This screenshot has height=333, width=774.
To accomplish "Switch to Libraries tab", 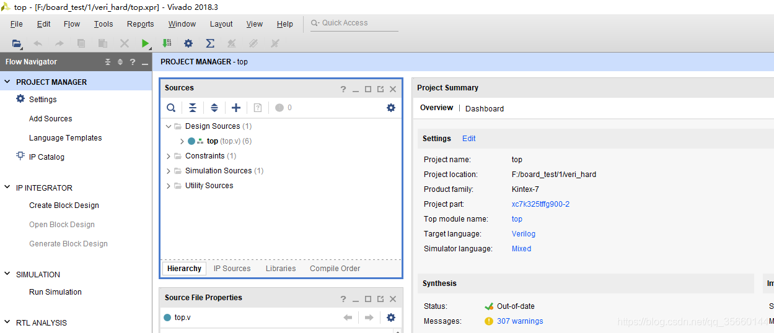I will click(x=281, y=269).
